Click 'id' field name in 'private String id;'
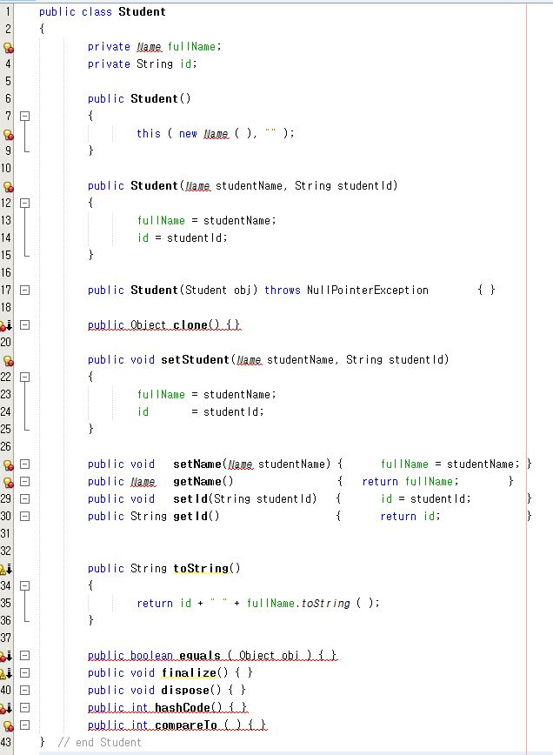Screen dimensions: 553x755 point(185,64)
